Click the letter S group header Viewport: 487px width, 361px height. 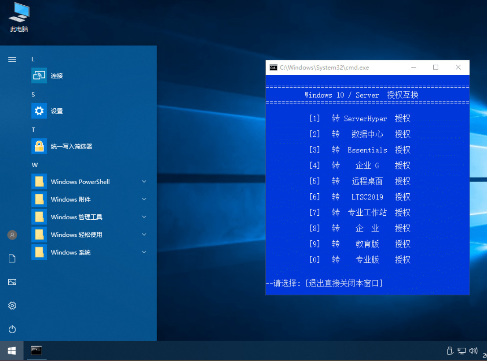[x=33, y=95]
